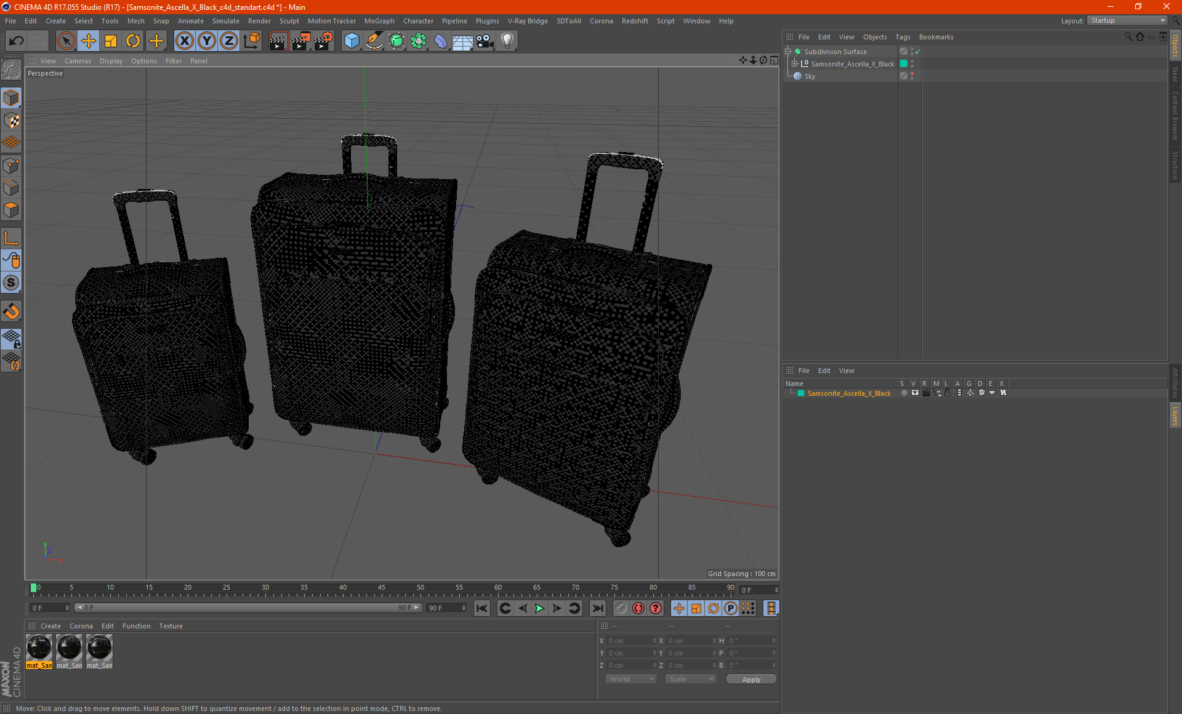Toggle layer View eye icon

click(915, 393)
